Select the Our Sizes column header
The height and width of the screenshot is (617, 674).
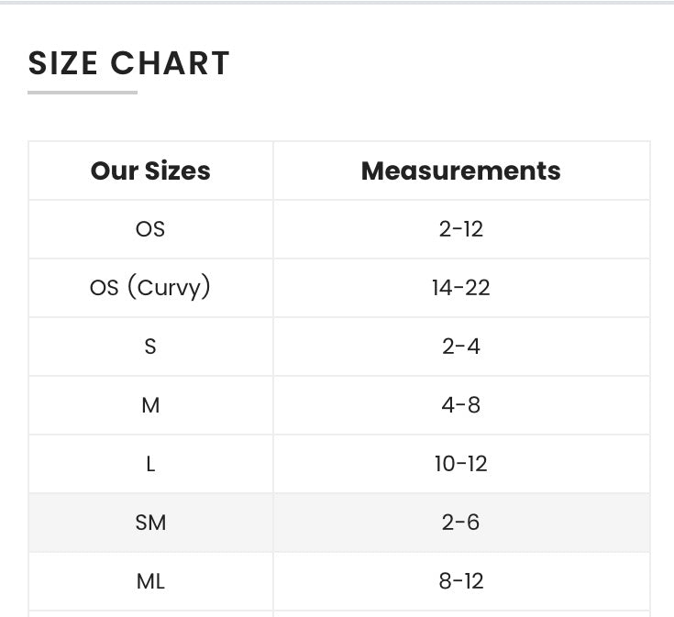pyautogui.click(x=150, y=171)
